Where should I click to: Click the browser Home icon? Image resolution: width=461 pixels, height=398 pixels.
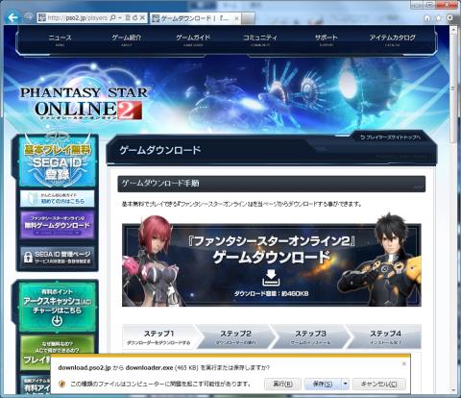pos(427,18)
